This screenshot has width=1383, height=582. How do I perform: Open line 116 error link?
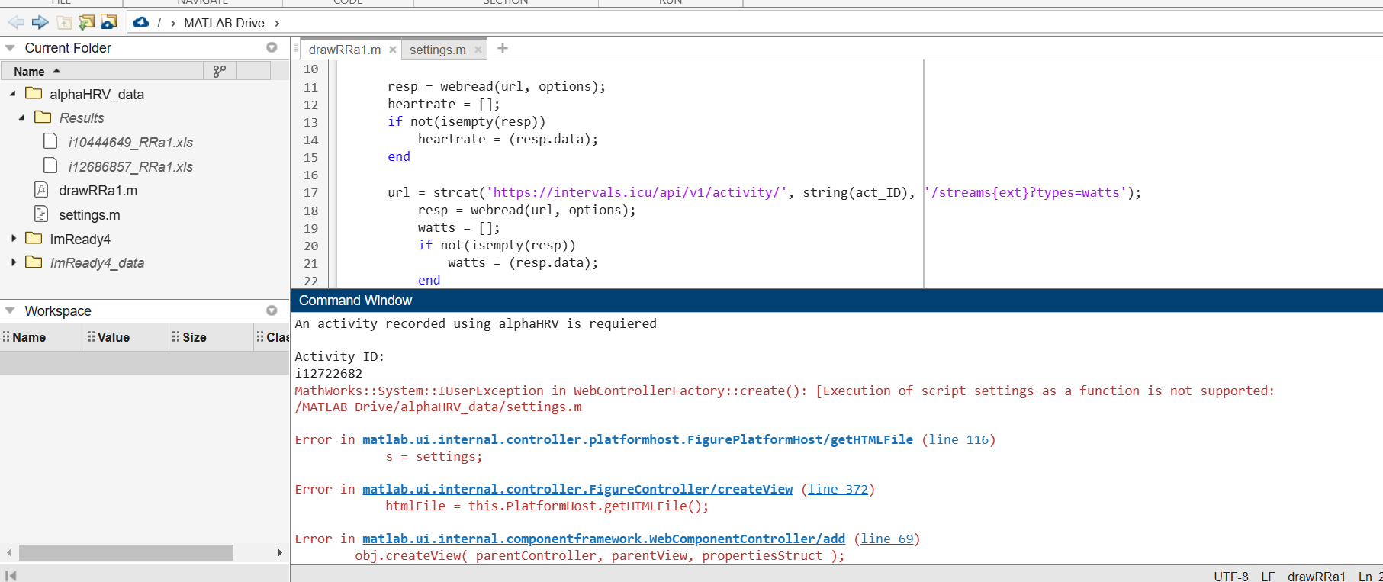point(958,439)
